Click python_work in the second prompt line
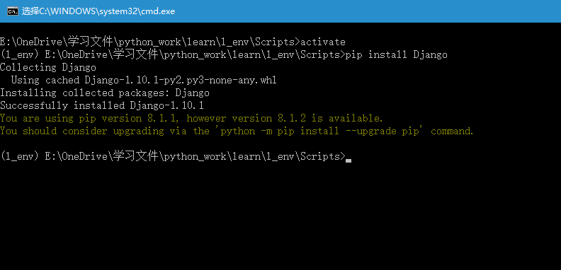The height and width of the screenshot is (270, 561). point(195,55)
